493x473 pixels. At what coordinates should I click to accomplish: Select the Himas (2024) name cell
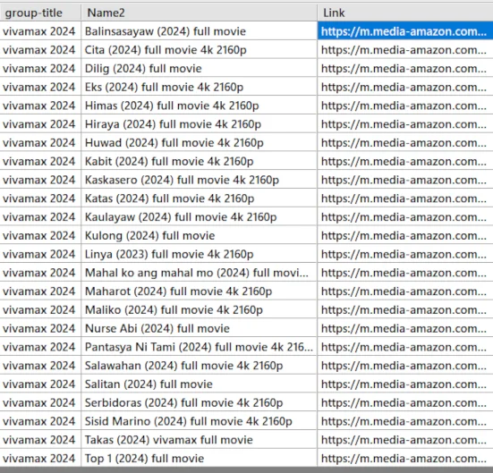pos(199,105)
